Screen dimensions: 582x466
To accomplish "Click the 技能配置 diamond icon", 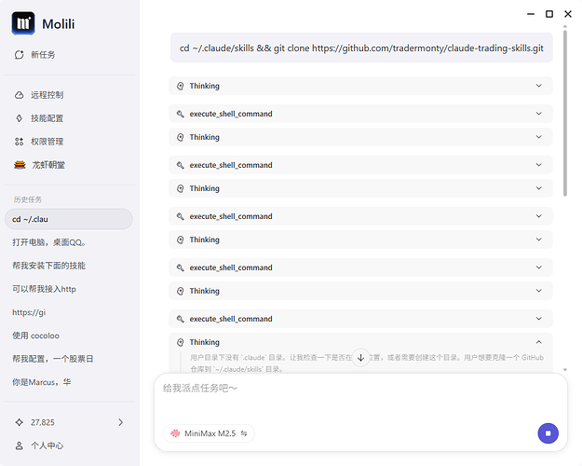I will point(20,118).
